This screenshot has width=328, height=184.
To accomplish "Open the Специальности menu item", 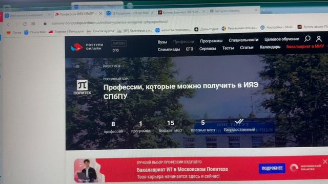I will (x=243, y=40).
